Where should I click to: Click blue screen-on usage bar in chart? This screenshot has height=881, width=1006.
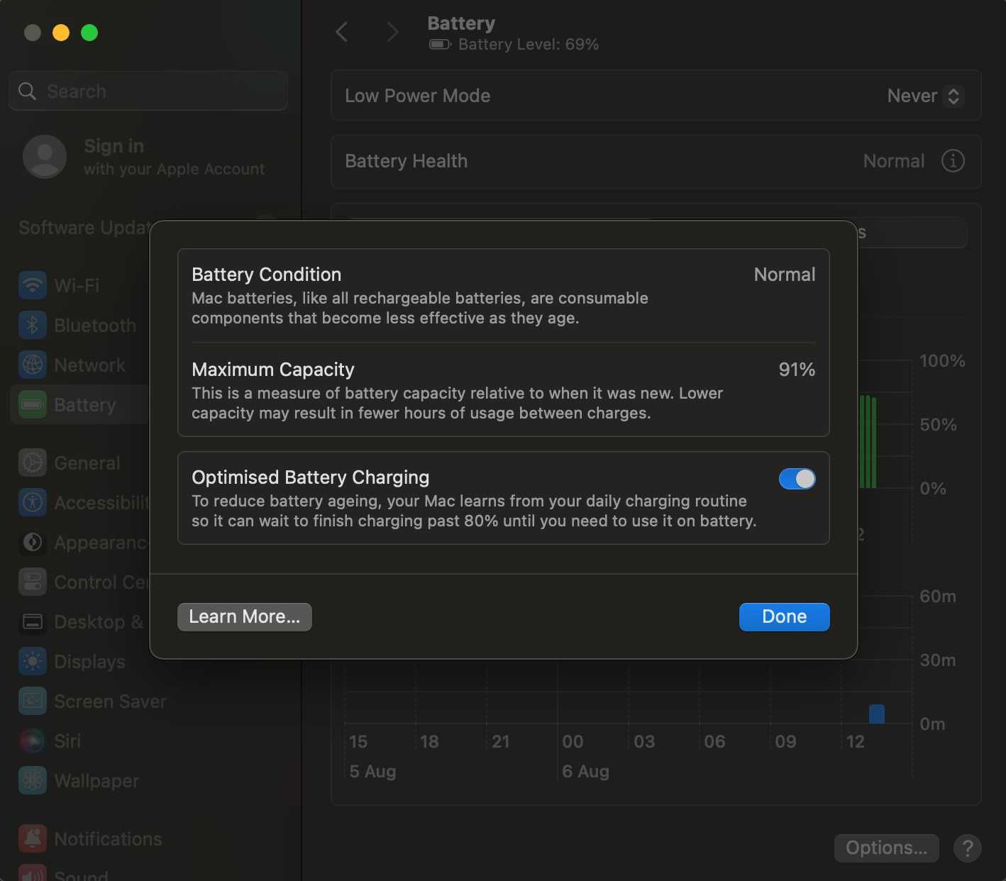tap(877, 714)
